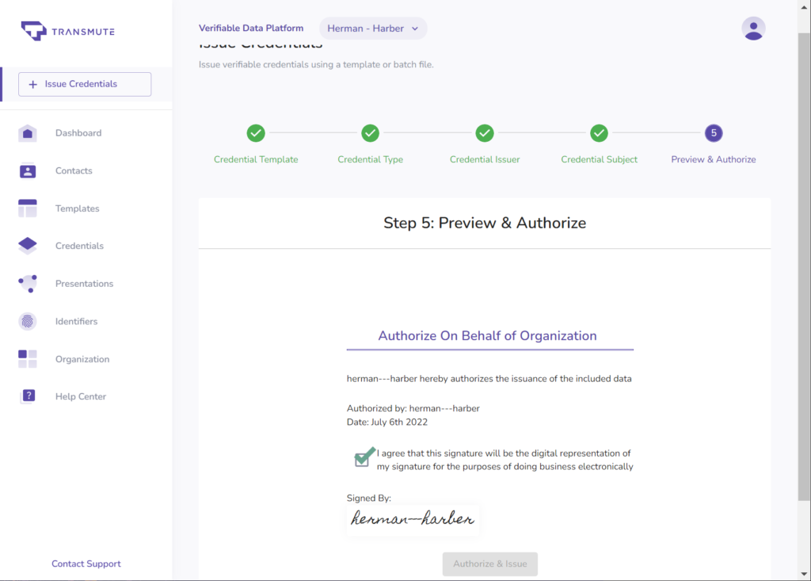Click the Credentials layers icon
Screen dimensions: 811x581
coord(28,246)
